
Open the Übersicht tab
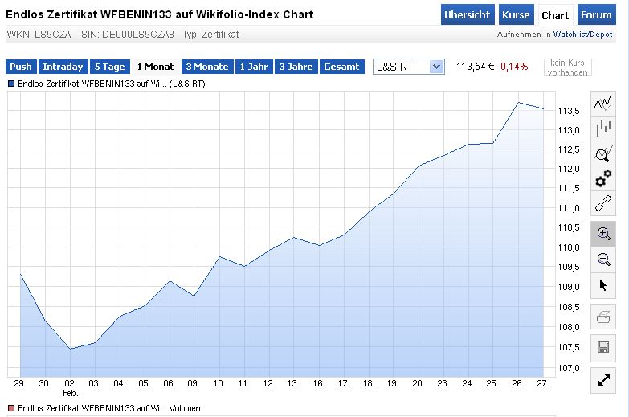[x=468, y=14]
